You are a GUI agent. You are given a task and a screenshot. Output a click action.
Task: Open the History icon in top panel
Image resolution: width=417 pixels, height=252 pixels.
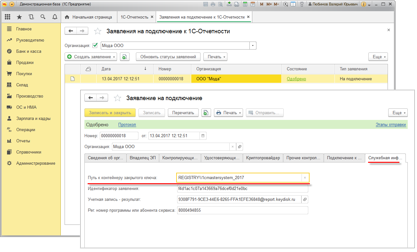pos(31,17)
